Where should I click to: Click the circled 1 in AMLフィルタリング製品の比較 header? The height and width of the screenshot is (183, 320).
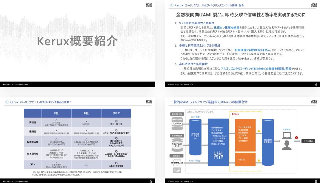coord(7,102)
